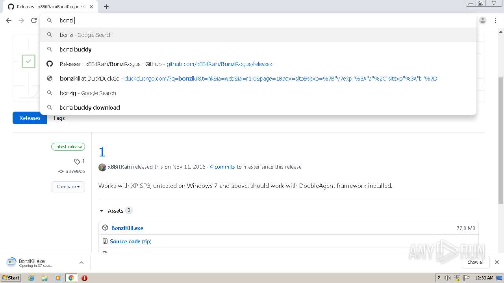Click the page vertical scrollbar
This screenshot has width=504, height=283.
(x=501, y=141)
